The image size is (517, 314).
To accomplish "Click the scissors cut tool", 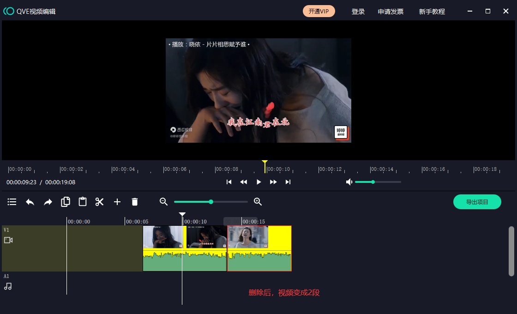I will coord(100,202).
